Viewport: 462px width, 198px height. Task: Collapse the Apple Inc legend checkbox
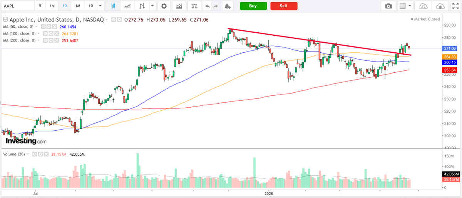[x=5, y=19]
